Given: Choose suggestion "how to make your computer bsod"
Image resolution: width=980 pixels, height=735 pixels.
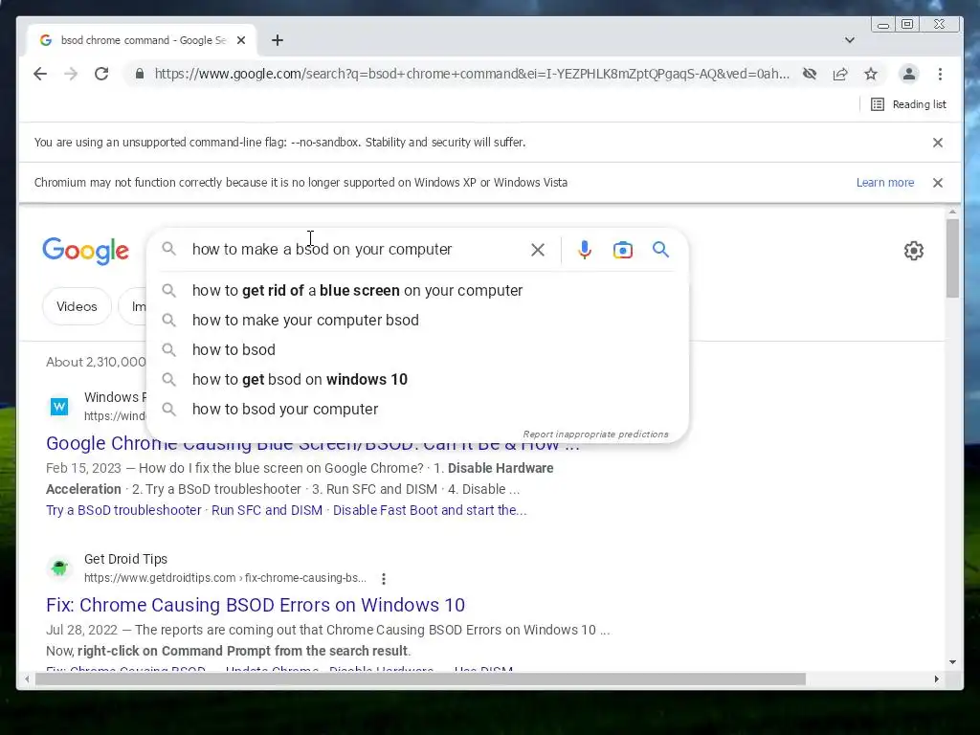Looking at the screenshot, I should click(x=417, y=320).
